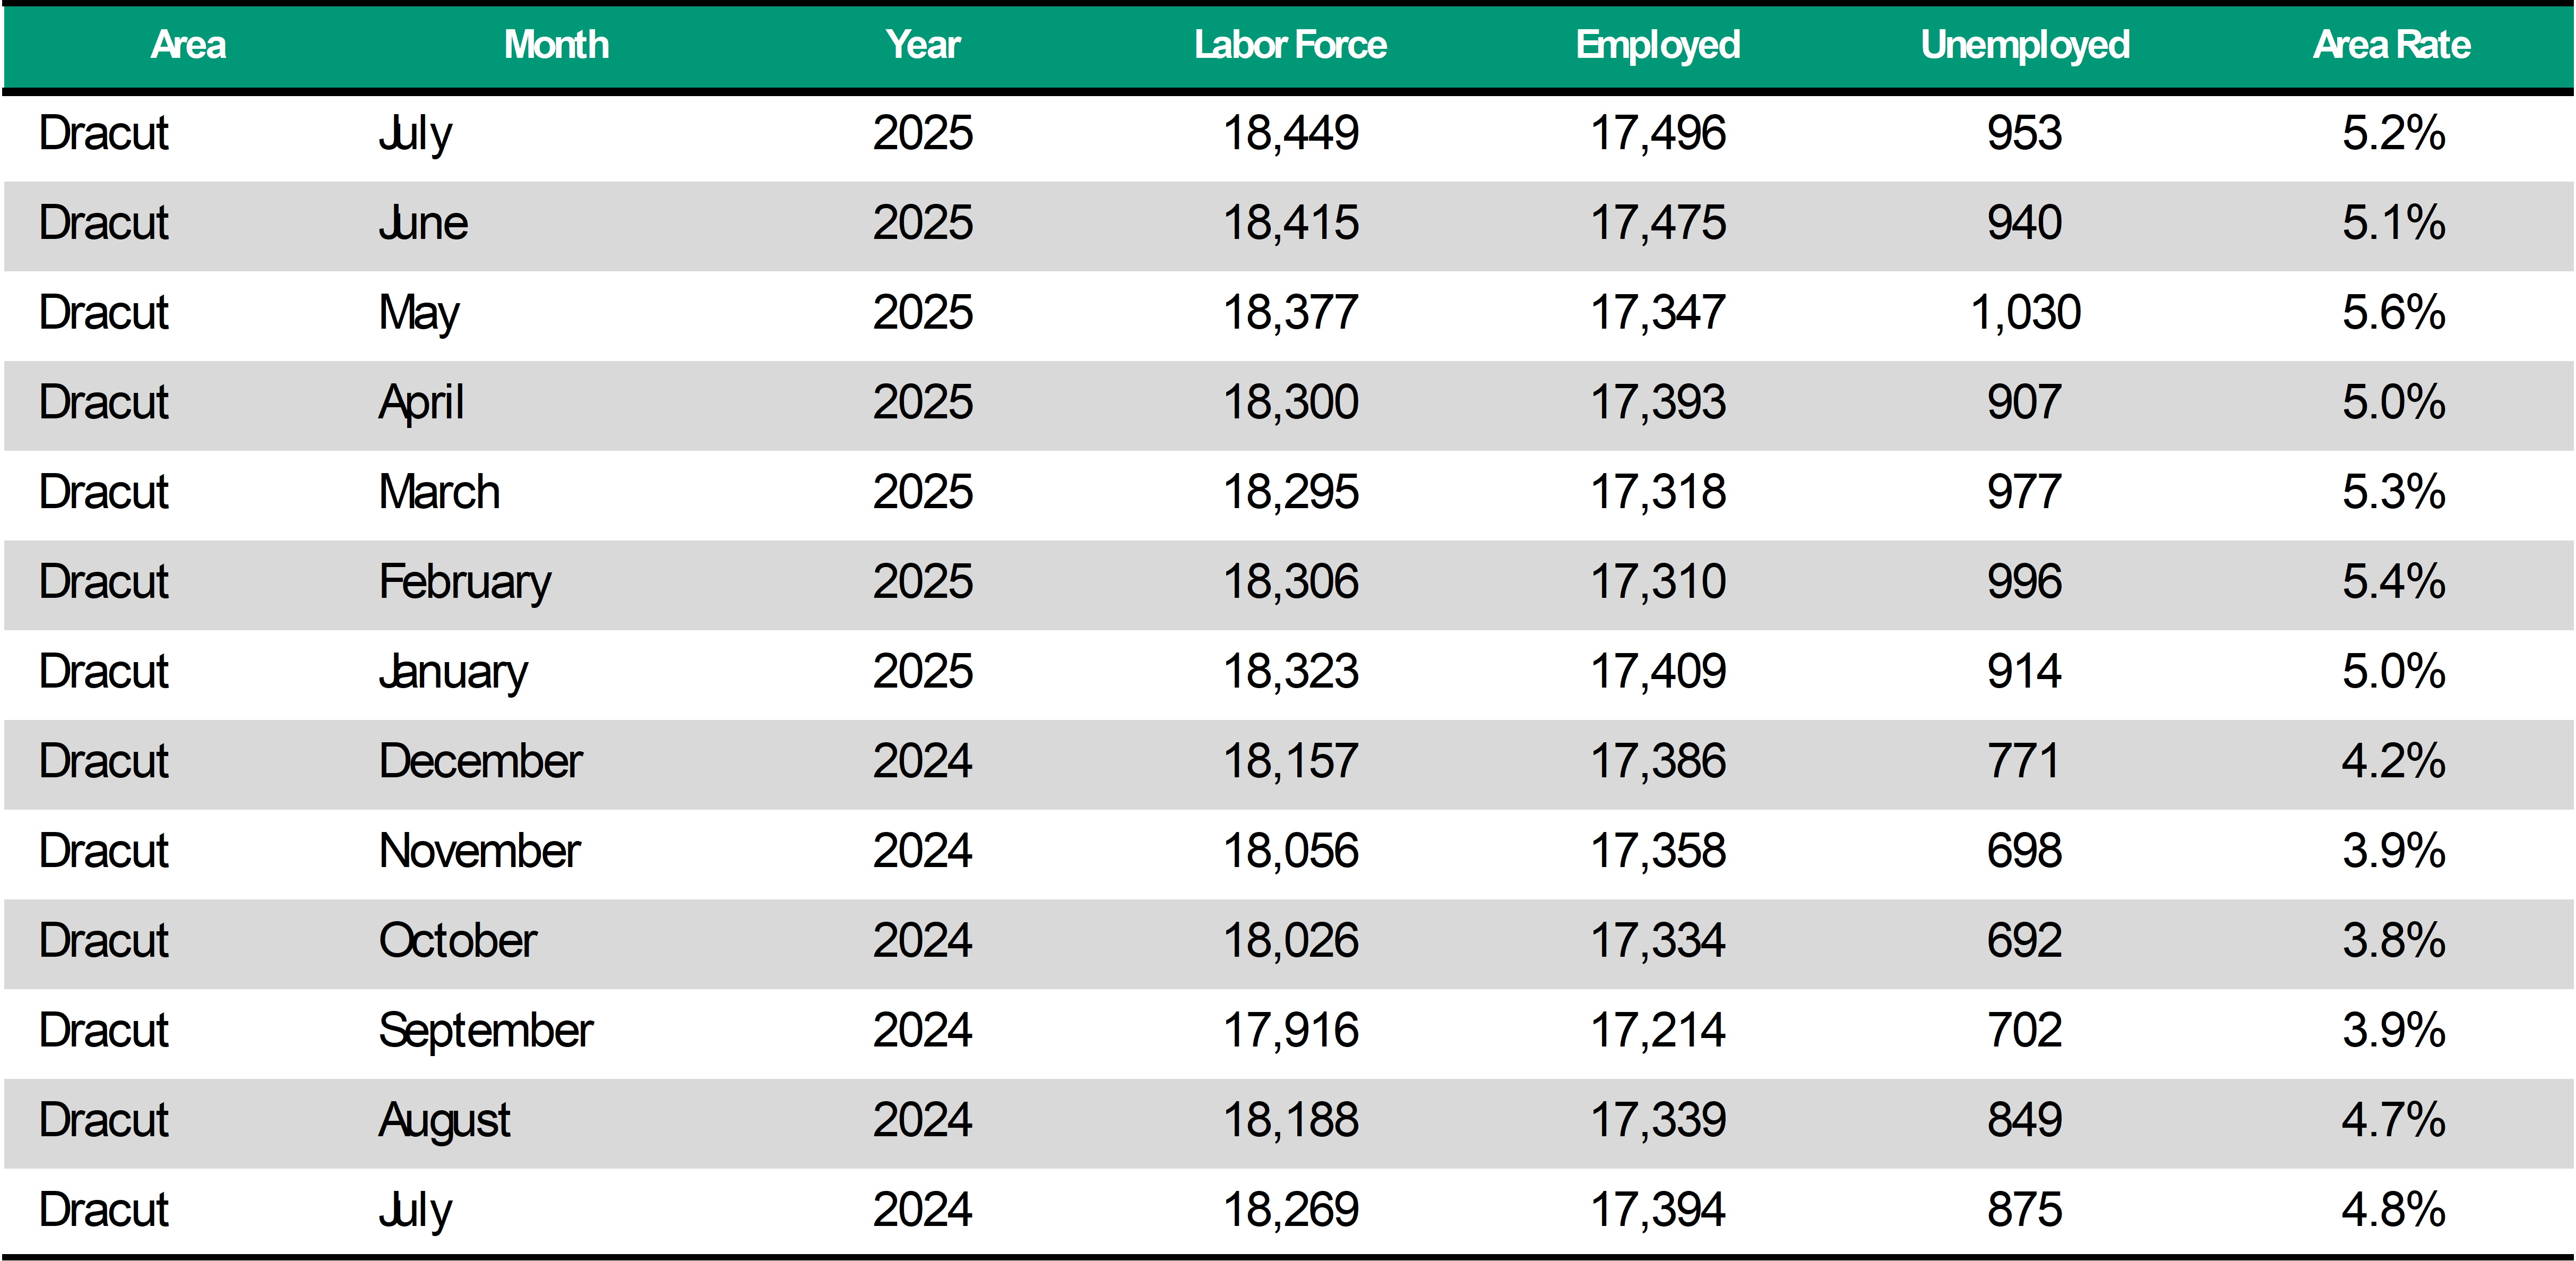Click the August month cell

pyautogui.click(x=444, y=1120)
